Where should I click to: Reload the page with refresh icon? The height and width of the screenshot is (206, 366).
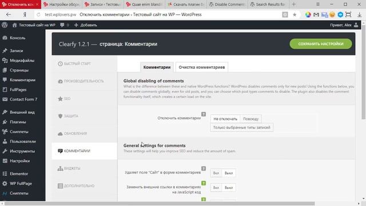click(38, 14)
